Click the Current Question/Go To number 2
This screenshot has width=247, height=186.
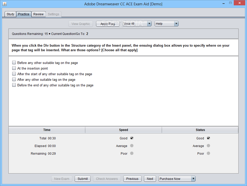click(87, 34)
